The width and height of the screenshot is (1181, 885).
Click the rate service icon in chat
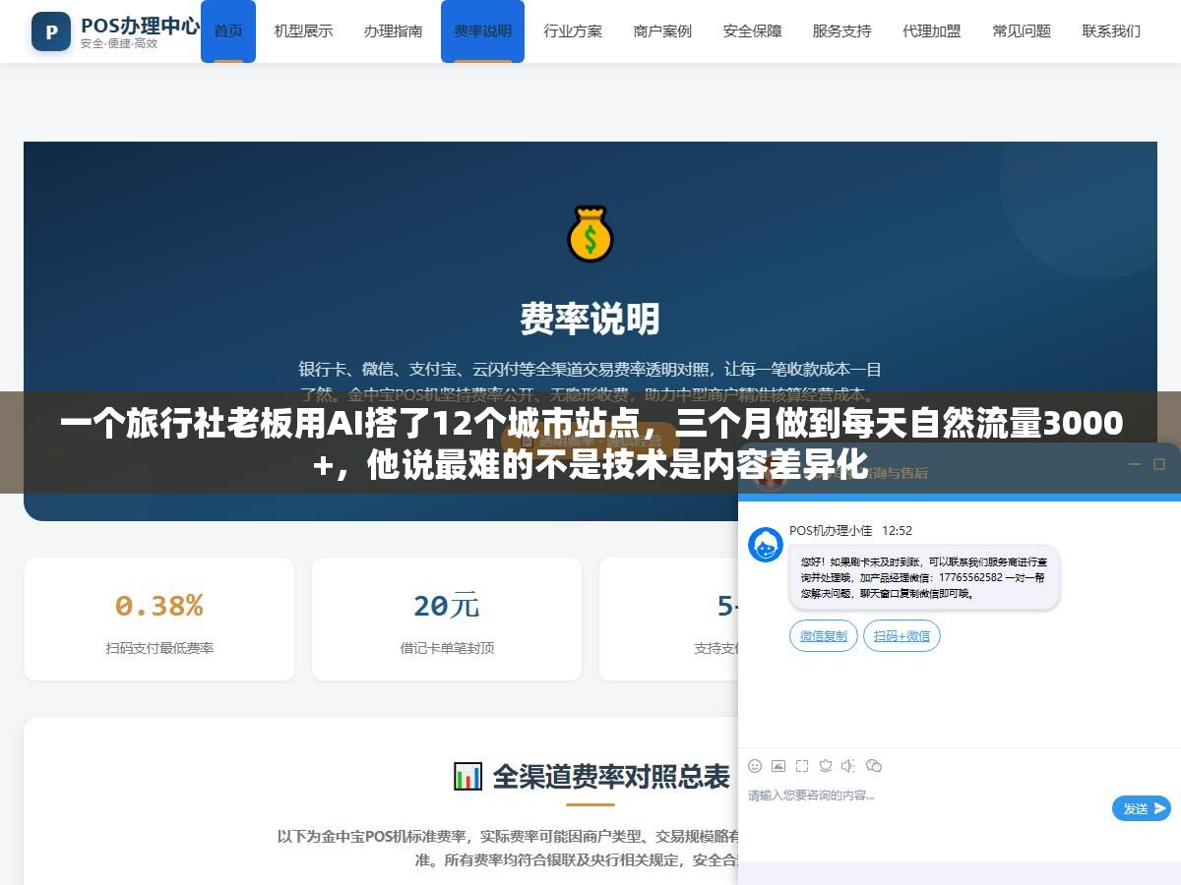click(x=826, y=766)
